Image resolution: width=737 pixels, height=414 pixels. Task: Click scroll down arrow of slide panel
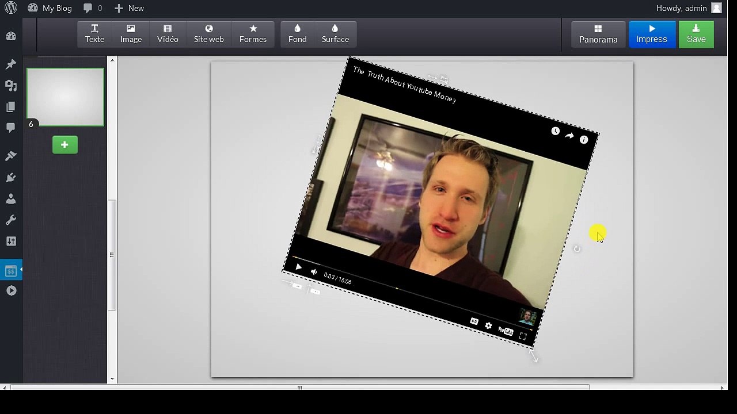(x=112, y=379)
